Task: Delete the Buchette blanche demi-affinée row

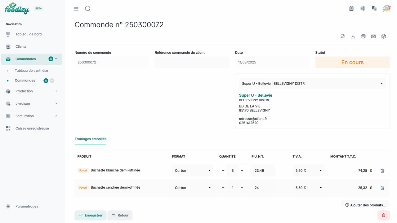Action: (382, 171)
